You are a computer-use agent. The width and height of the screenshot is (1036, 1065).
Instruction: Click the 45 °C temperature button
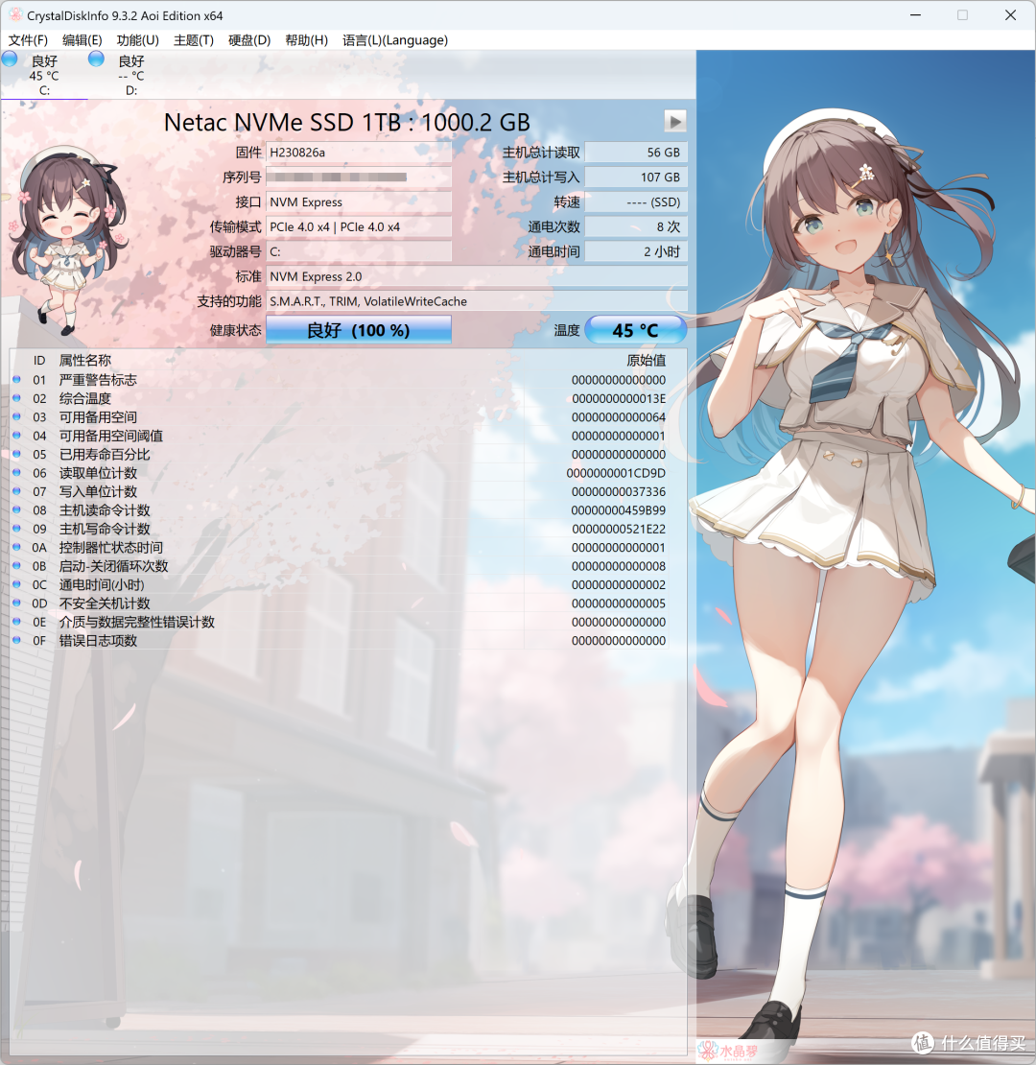[635, 330]
